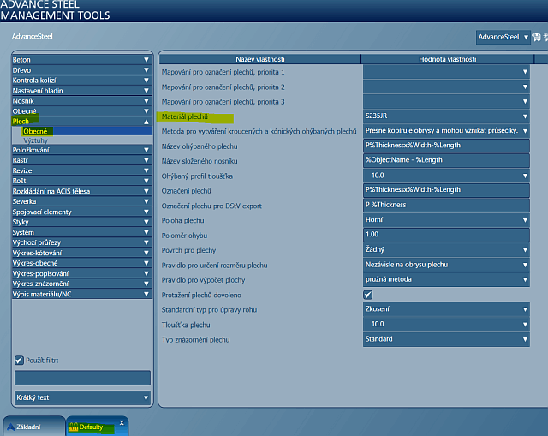Open Ohýbaný profil tloušťka dropdown
The image size is (548, 436).
point(446,176)
